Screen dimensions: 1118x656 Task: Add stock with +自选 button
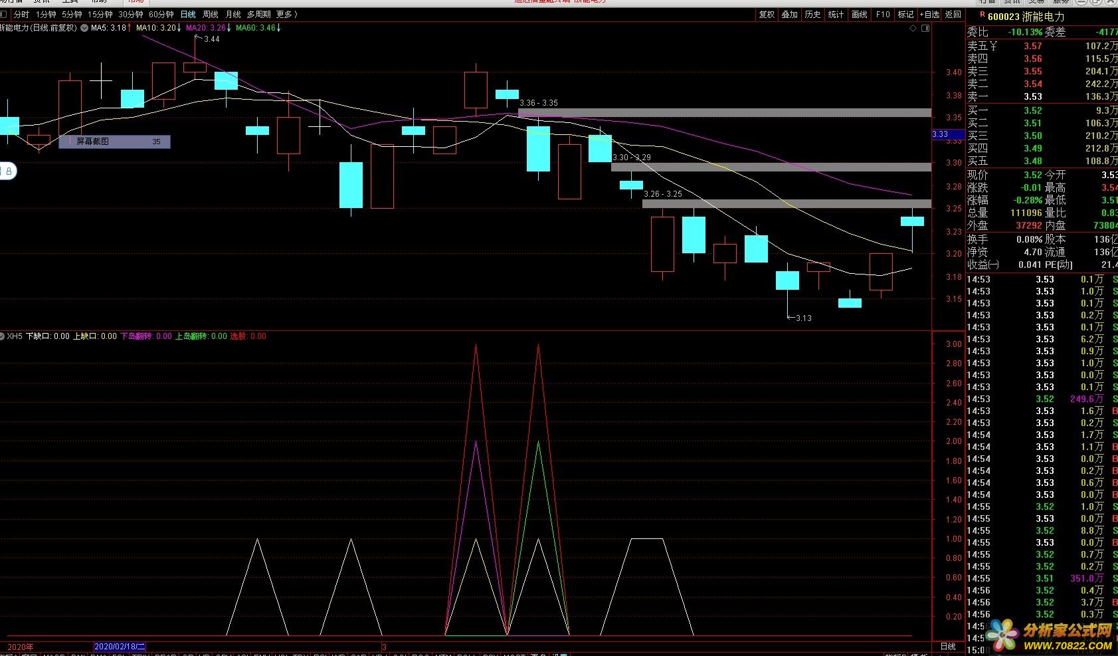pyautogui.click(x=930, y=15)
